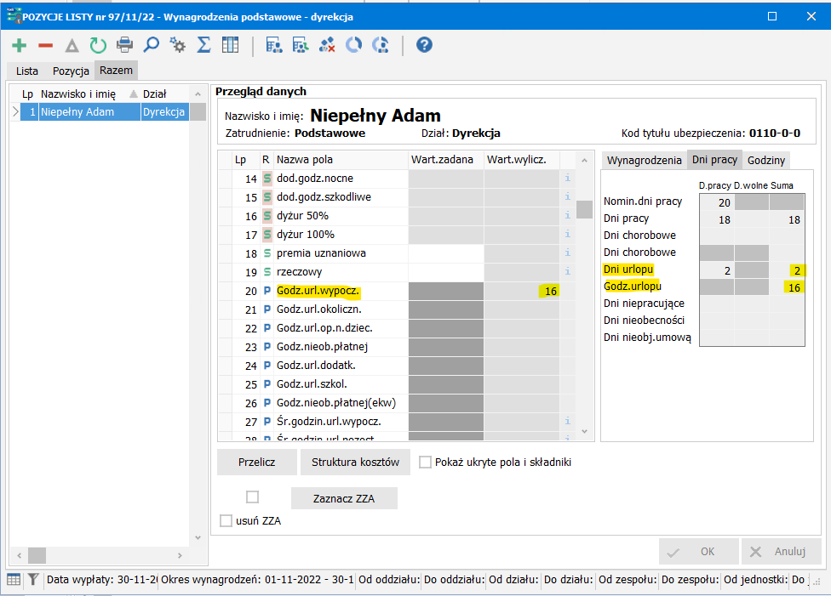Click row indicator arrow beside Niepełny Adam
Screen dimensions: 831x596
pyautogui.click(x=15, y=111)
